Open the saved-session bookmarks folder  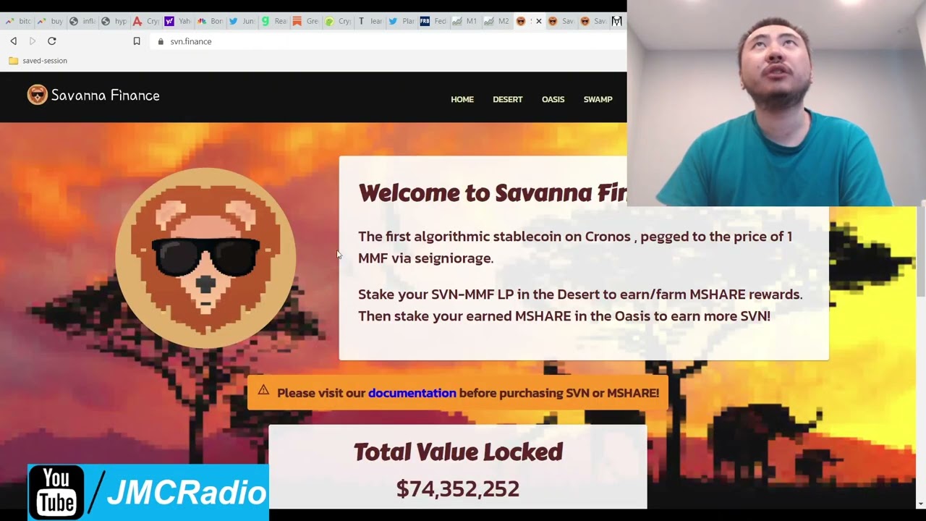pos(38,61)
